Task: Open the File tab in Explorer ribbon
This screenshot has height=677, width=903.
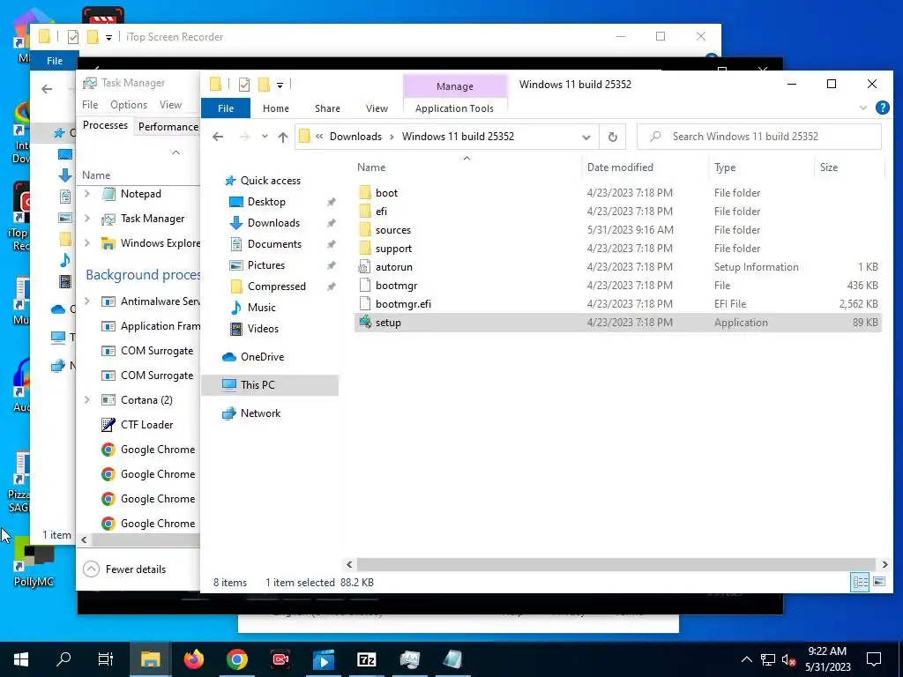Action: coord(226,108)
